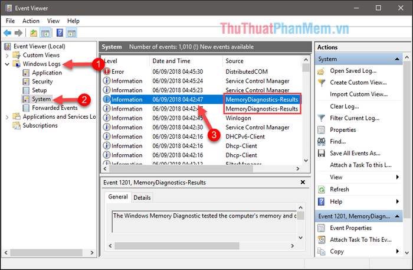The image size is (413, 270).
Task: Click the green Refresh icon
Action: pyautogui.click(x=322, y=190)
